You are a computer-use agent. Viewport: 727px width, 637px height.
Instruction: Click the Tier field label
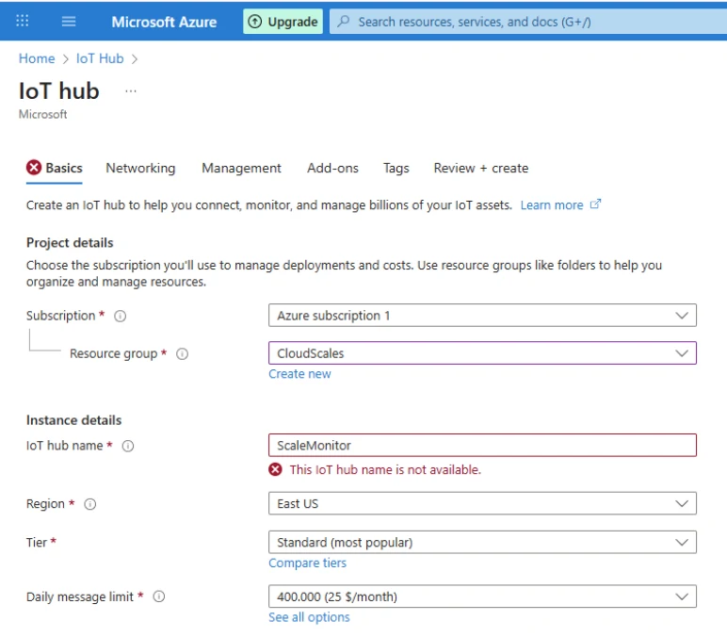coord(37,543)
